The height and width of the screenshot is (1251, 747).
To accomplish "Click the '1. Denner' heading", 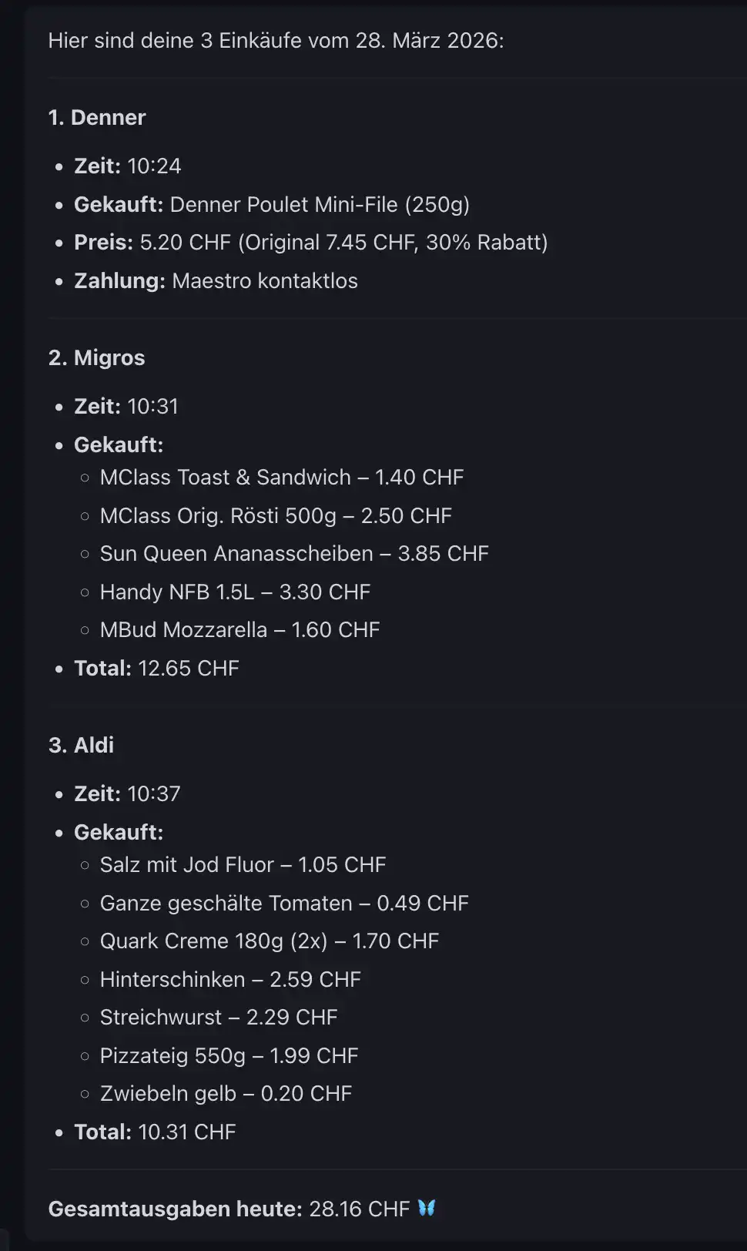I will 97,117.
